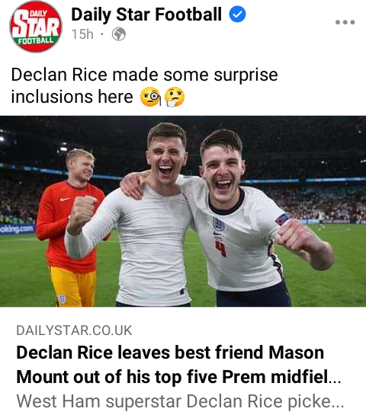Open the Daily Star Football page name
This screenshot has height=415, width=366.
[146, 14]
